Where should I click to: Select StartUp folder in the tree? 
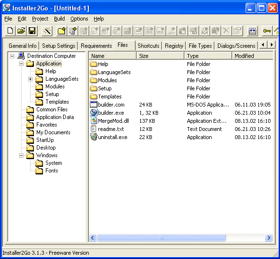[x=45, y=140]
